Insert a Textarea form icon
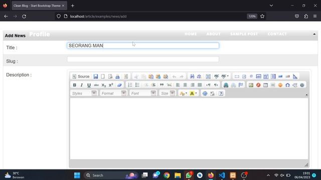This screenshot has height=180, width=321. pos(266,76)
